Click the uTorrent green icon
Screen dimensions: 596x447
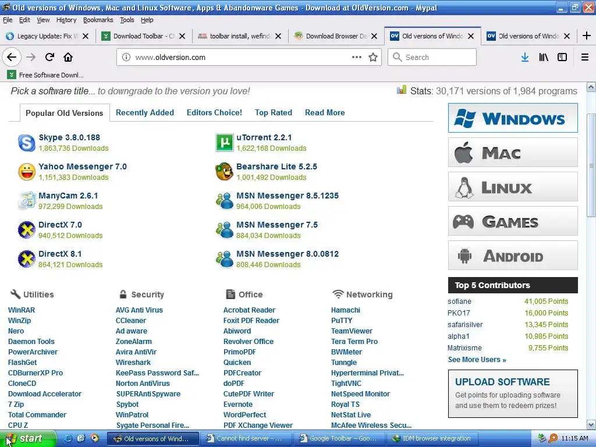(224, 143)
